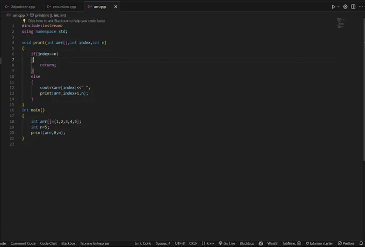365x247 pixels.
Task: Click line number 16 in the gutter
Action: point(12,110)
